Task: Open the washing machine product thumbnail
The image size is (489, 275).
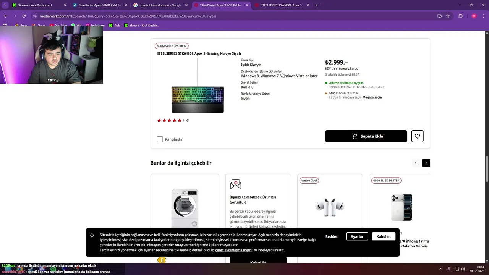Action: tap(185, 208)
